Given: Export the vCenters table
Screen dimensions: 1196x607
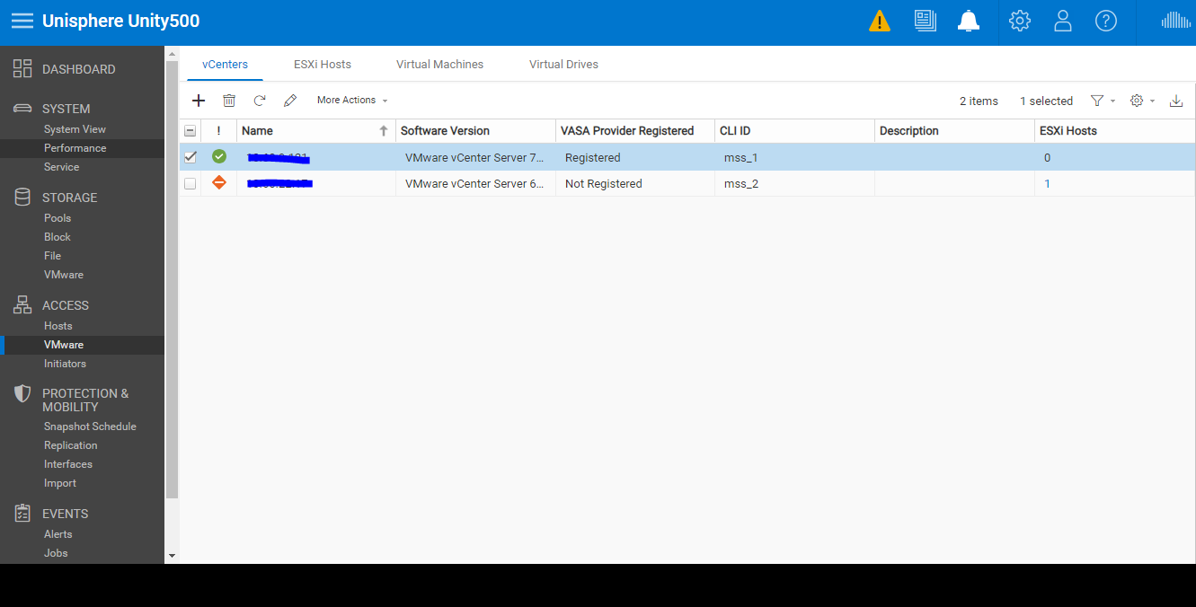Looking at the screenshot, I should (1176, 100).
